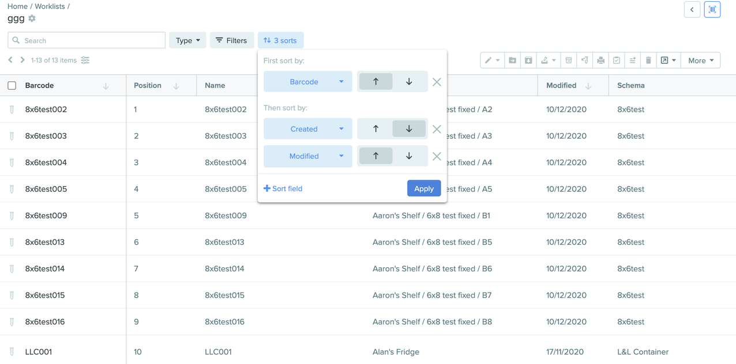Set Modified sort to descending arrow

tap(409, 156)
